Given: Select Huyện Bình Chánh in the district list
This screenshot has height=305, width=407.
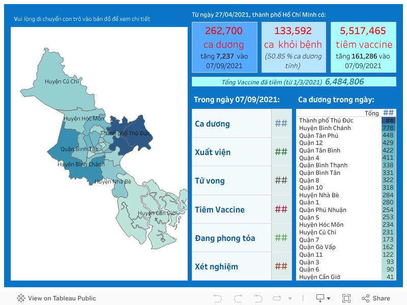Looking at the screenshot, I should 325,128.
